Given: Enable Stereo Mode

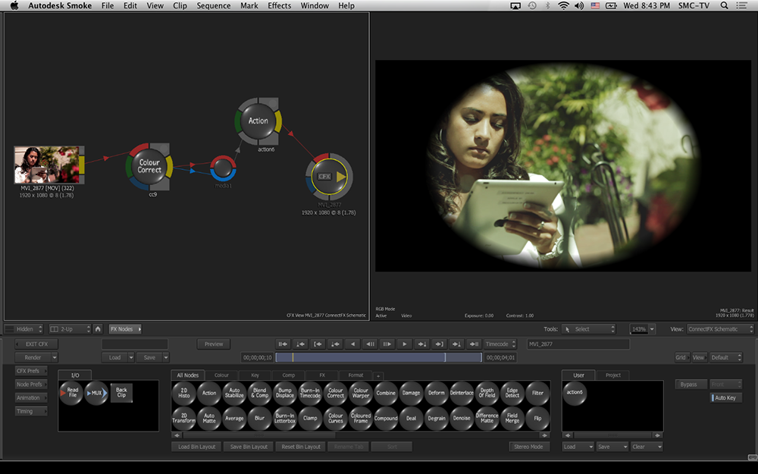Looking at the screenshot, I should (528, 447).
